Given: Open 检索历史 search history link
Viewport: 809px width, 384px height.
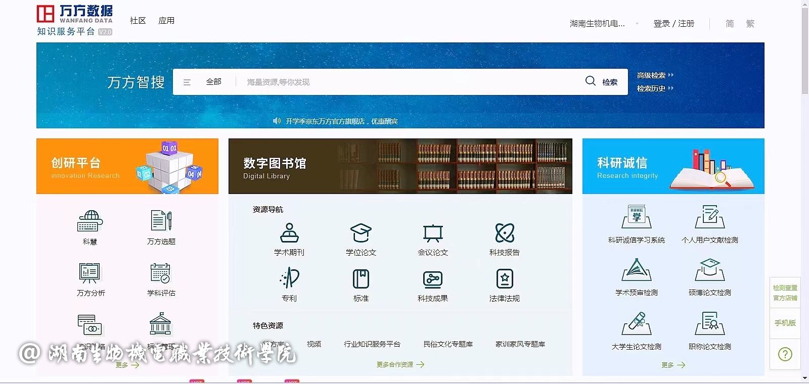Looking at the screenshot, I should point(655,88).
